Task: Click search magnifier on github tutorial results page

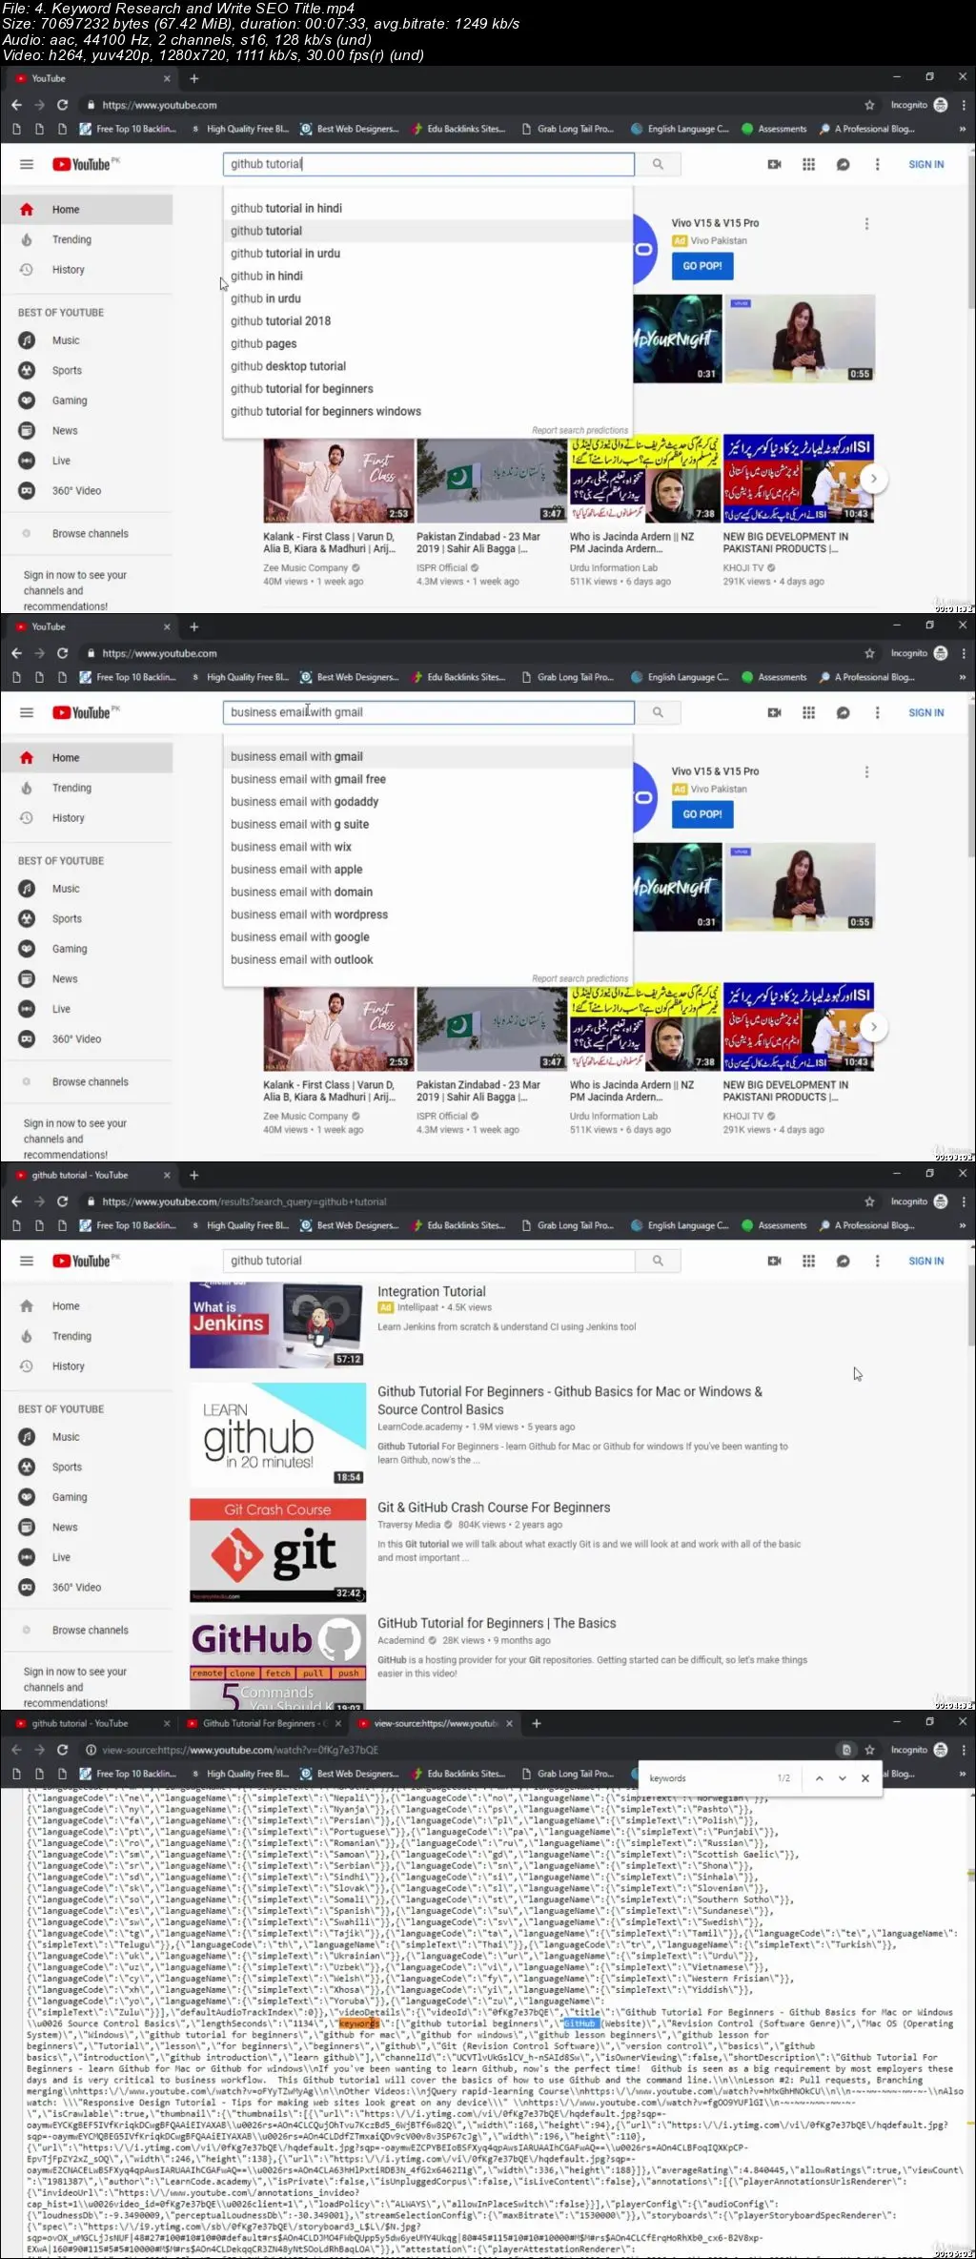Action: tap(658, 1261)
